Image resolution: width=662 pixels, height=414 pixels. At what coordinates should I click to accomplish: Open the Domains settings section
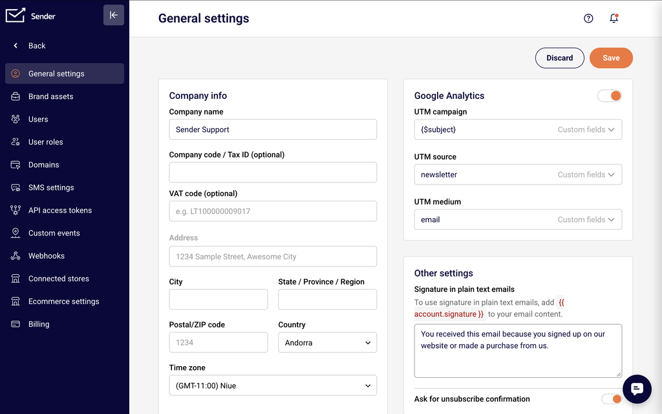coord(65,165)
